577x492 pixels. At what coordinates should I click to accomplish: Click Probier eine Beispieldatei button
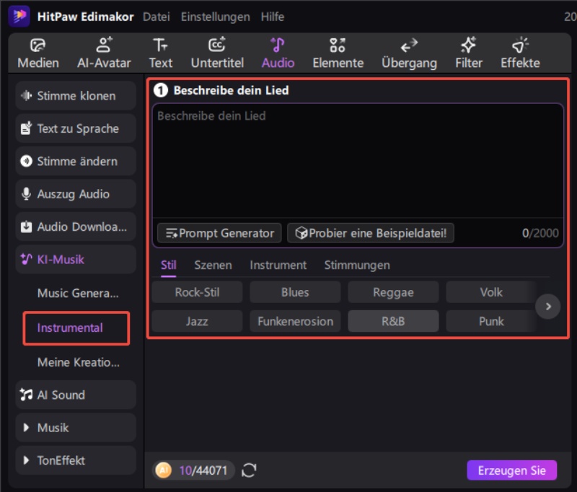[371, 233]
